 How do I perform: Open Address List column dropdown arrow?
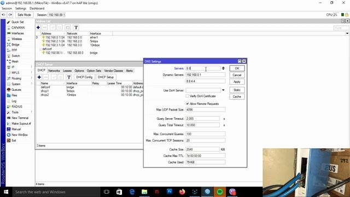click(347, 33)
